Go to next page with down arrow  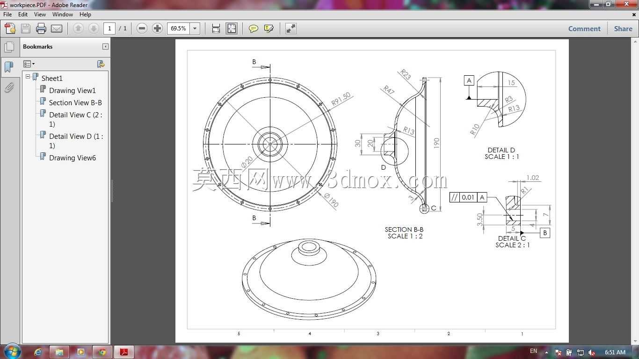94,29
